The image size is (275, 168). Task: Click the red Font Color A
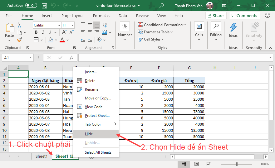tap(62, 40)
